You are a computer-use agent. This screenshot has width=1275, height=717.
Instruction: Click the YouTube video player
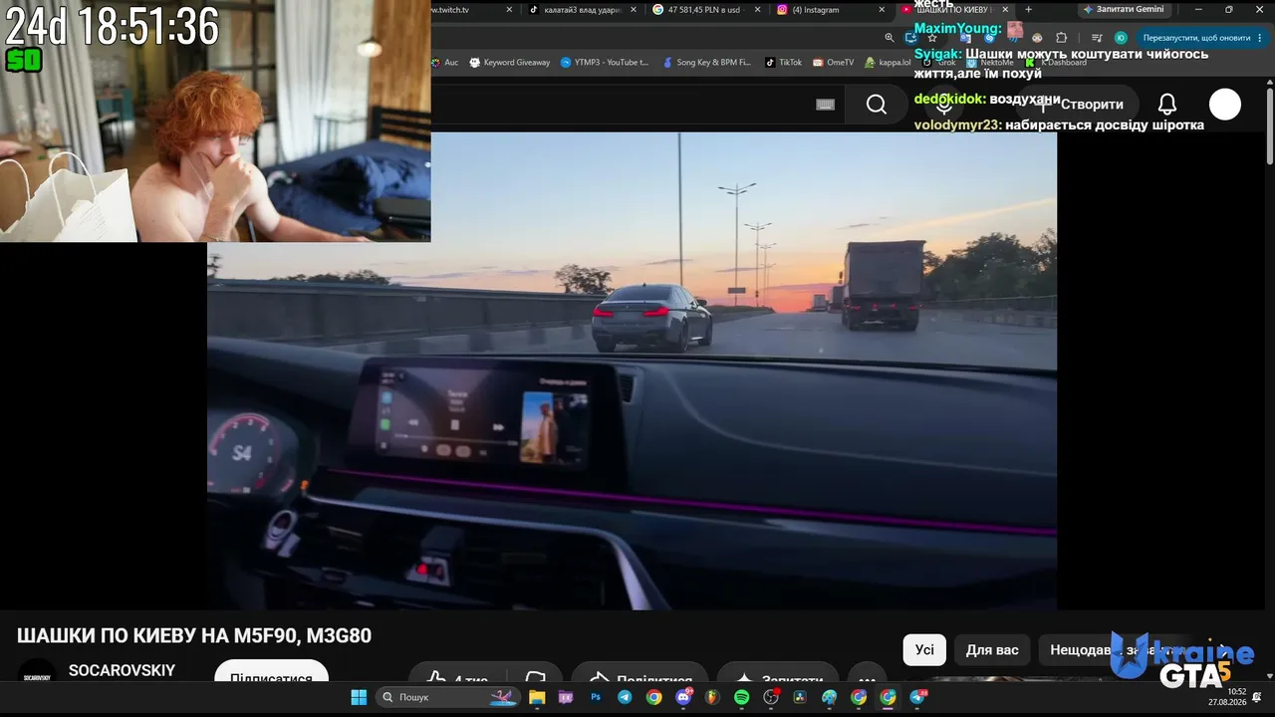632,370
